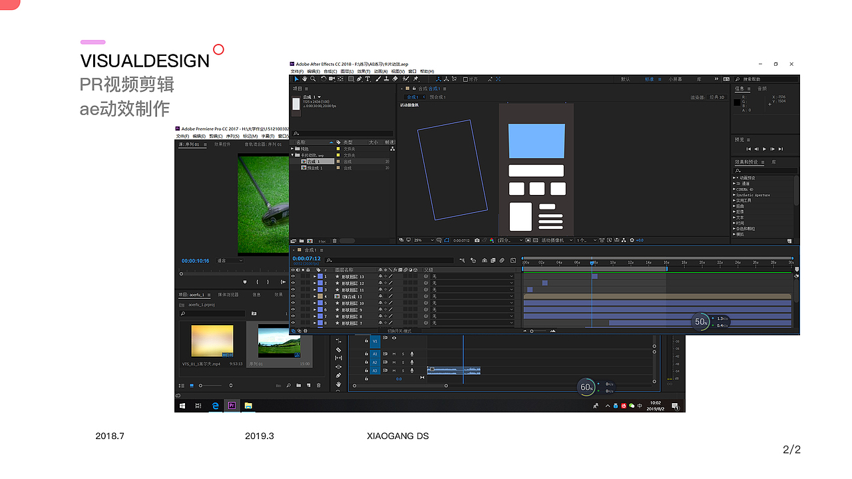Mute audio track A1 in Premiere
Image resolution: width=852 pixels, height=479 pixels.
394,354
